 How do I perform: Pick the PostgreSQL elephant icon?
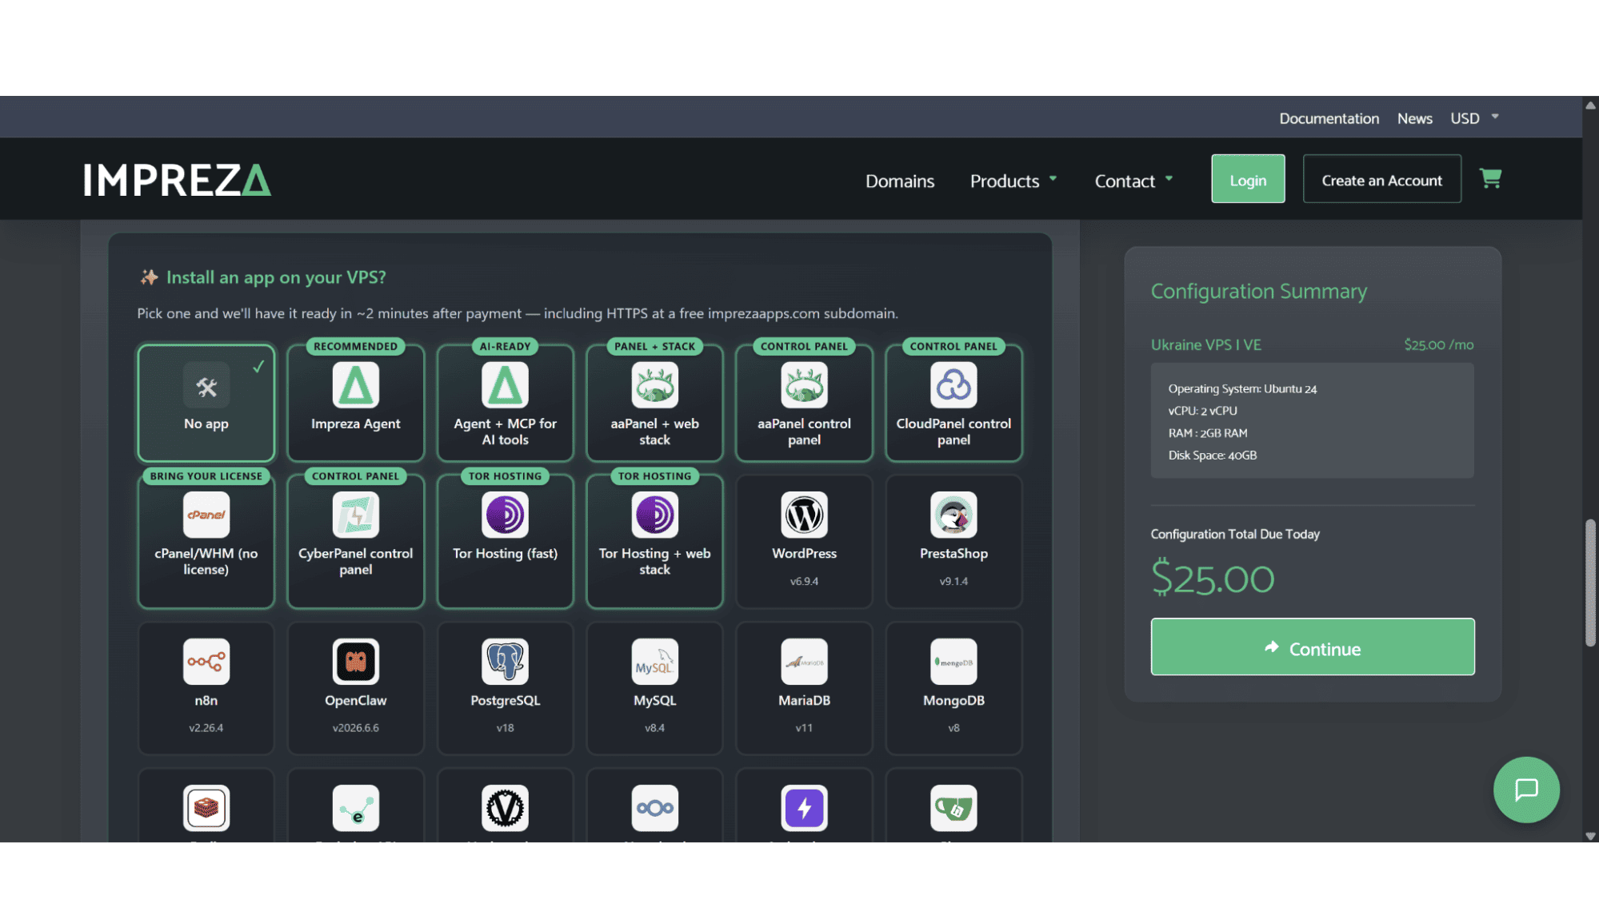click(505, 662)
